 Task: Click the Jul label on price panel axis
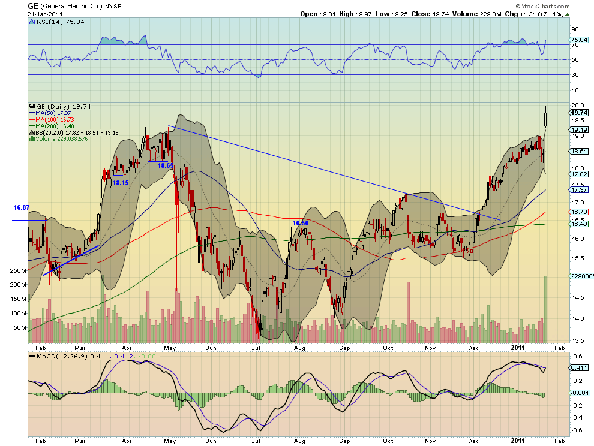tap(256, 348)
